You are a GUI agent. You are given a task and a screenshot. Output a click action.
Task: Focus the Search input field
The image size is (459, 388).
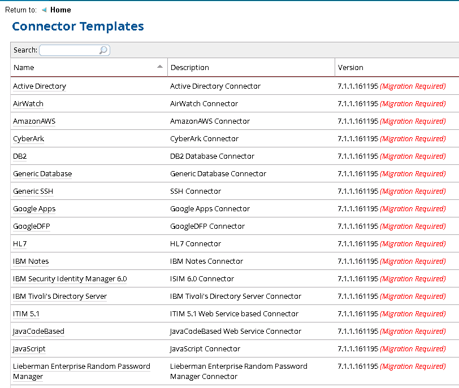pyautogui.click(x=69, y=50)
